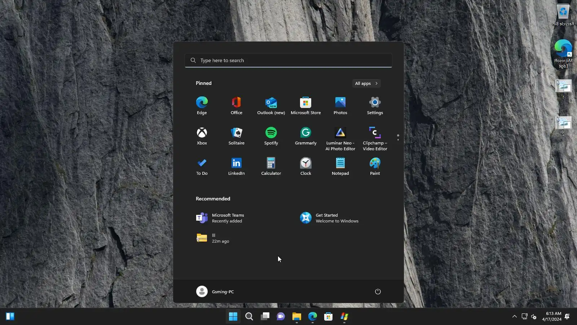This screenshot has width=577, height=325.
Task: Open the LinkedIn app
Action: (237, 166)
